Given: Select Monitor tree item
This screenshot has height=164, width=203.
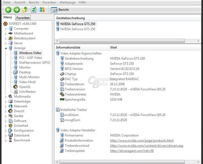Looking at the screenshot, I should pos(25,67).
